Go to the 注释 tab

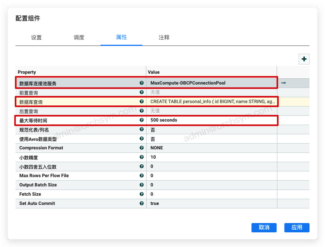coord(164,37)
